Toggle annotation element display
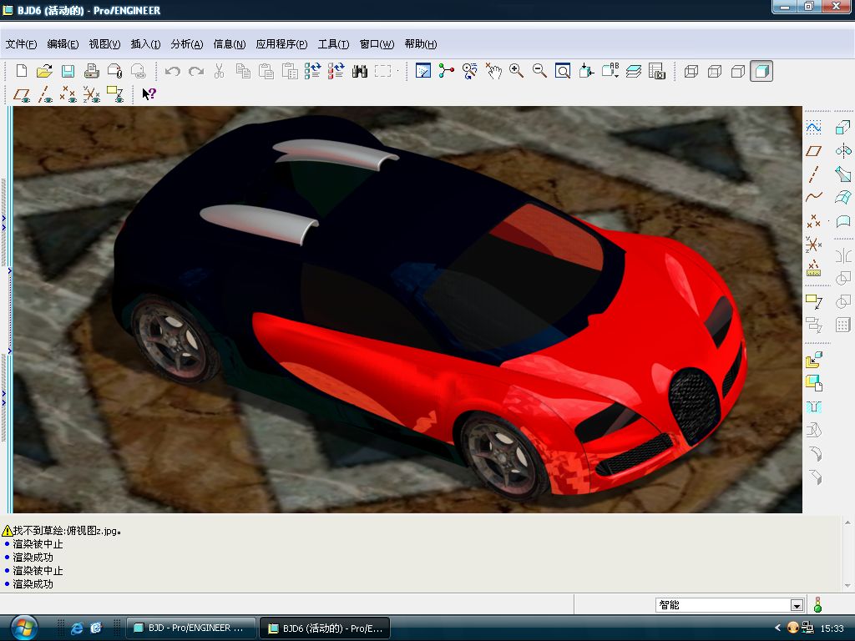The image size is (855, 641). pos(115,94)
